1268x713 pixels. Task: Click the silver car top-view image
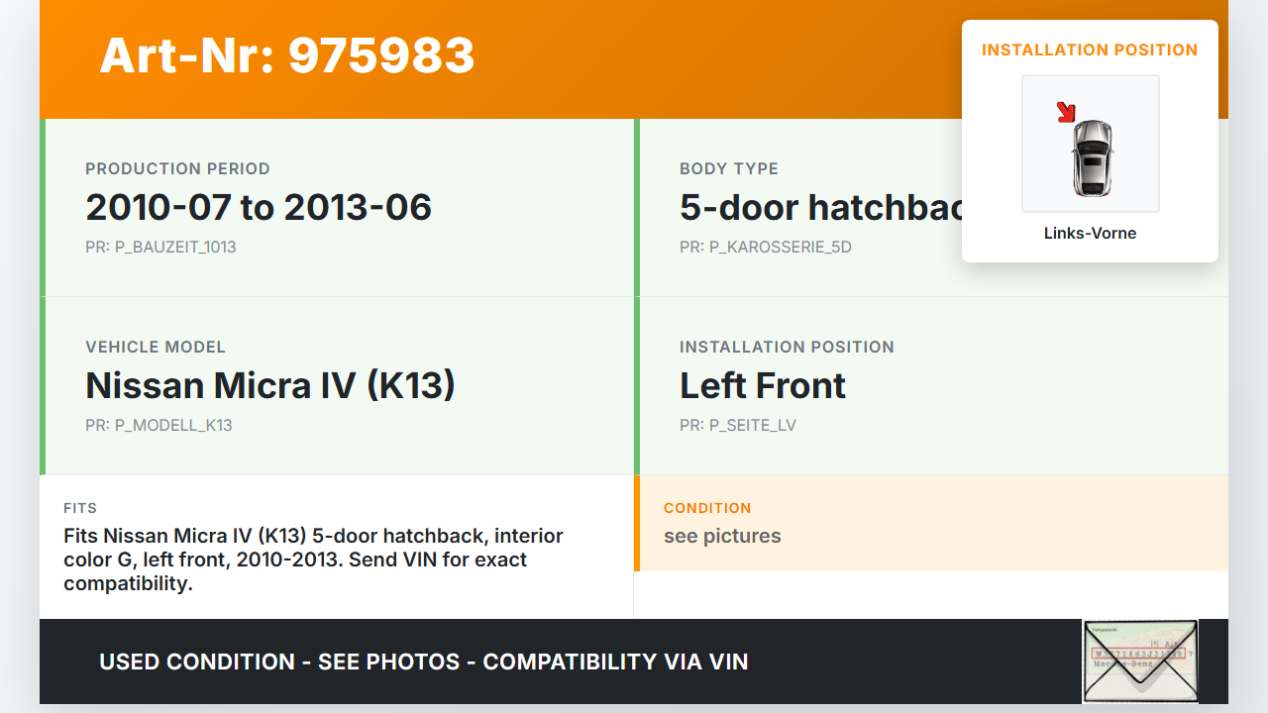tap(1092, 156)
